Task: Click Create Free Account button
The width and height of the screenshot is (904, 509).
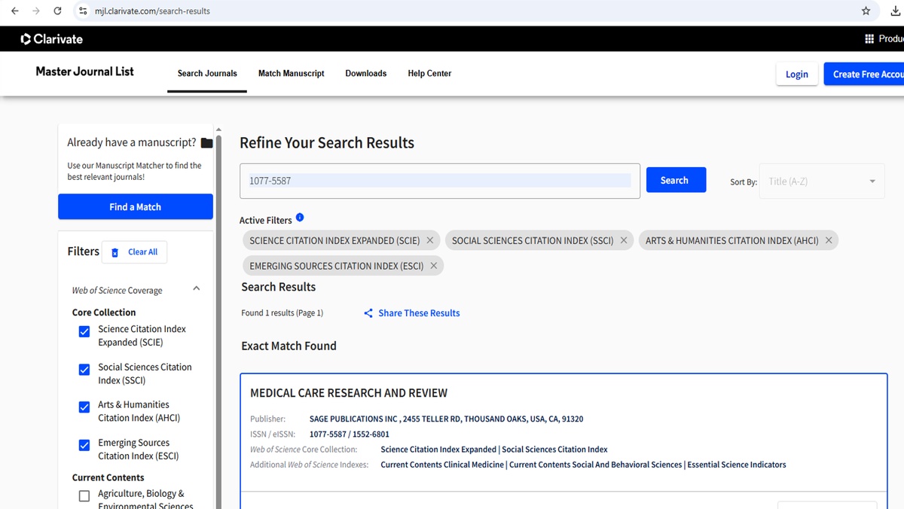Action: (864, 74)
